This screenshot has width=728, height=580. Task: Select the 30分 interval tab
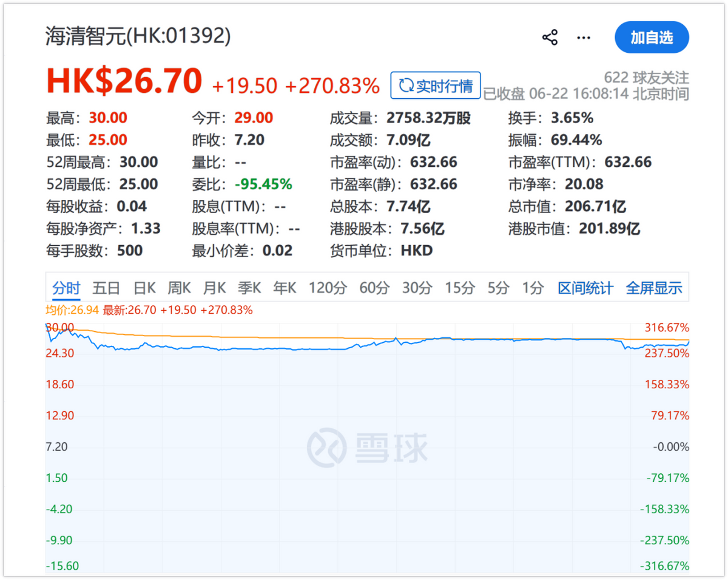(x=417, y=288)
